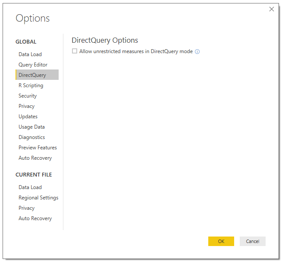The width and height of the screenshot is (282, 262).
Task: Open Usage Data settings
Action: pos(31,127)
